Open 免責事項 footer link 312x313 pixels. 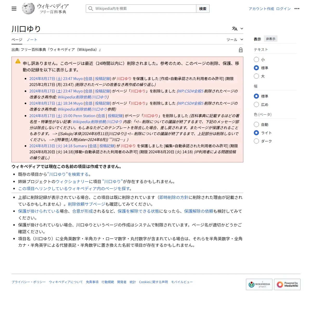[x=92, y=282]
